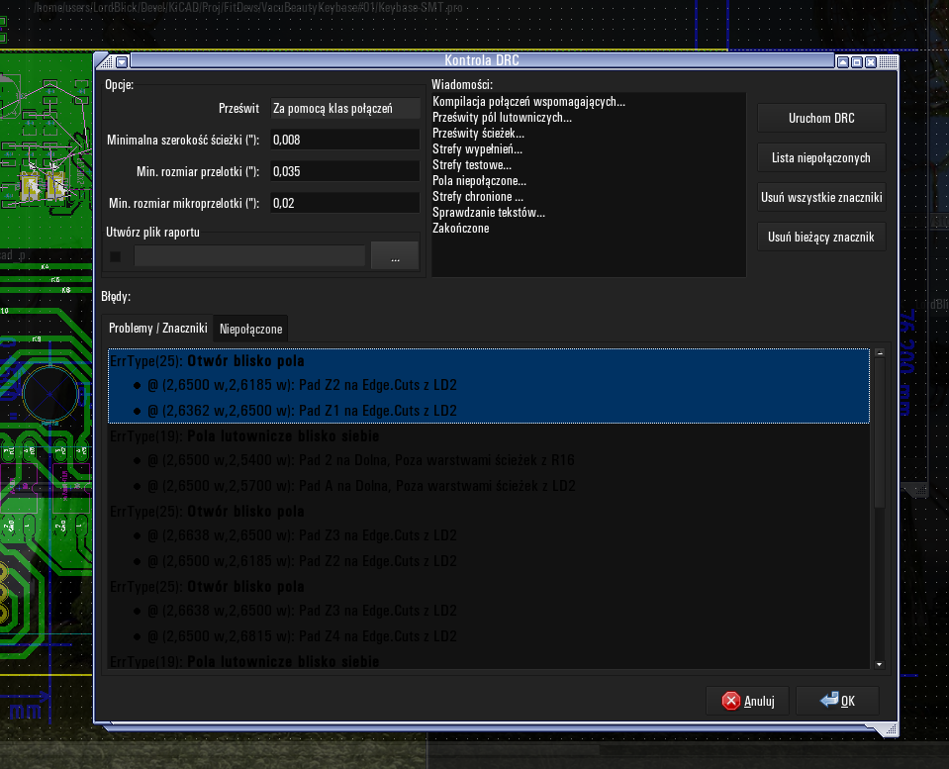Screen dimensions: 949x769
Task: Click Usuń bieżący znacznik button
Action: [821, 238]
